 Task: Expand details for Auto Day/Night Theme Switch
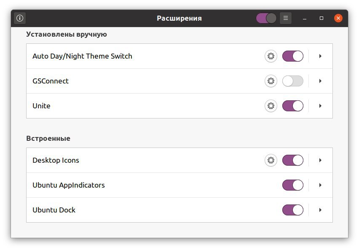click(x=320, y=56)
